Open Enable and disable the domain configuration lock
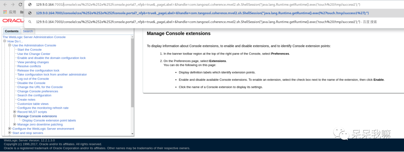404x152 pixels. click(52, 58)
